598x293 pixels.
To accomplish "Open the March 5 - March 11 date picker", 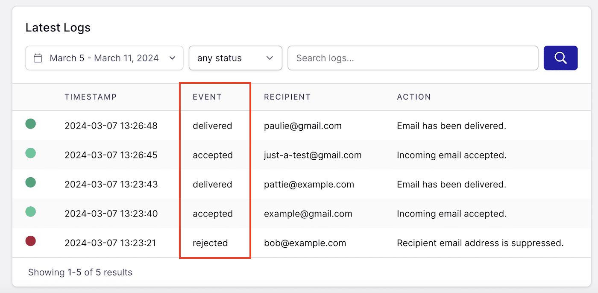I will [104, 58].
